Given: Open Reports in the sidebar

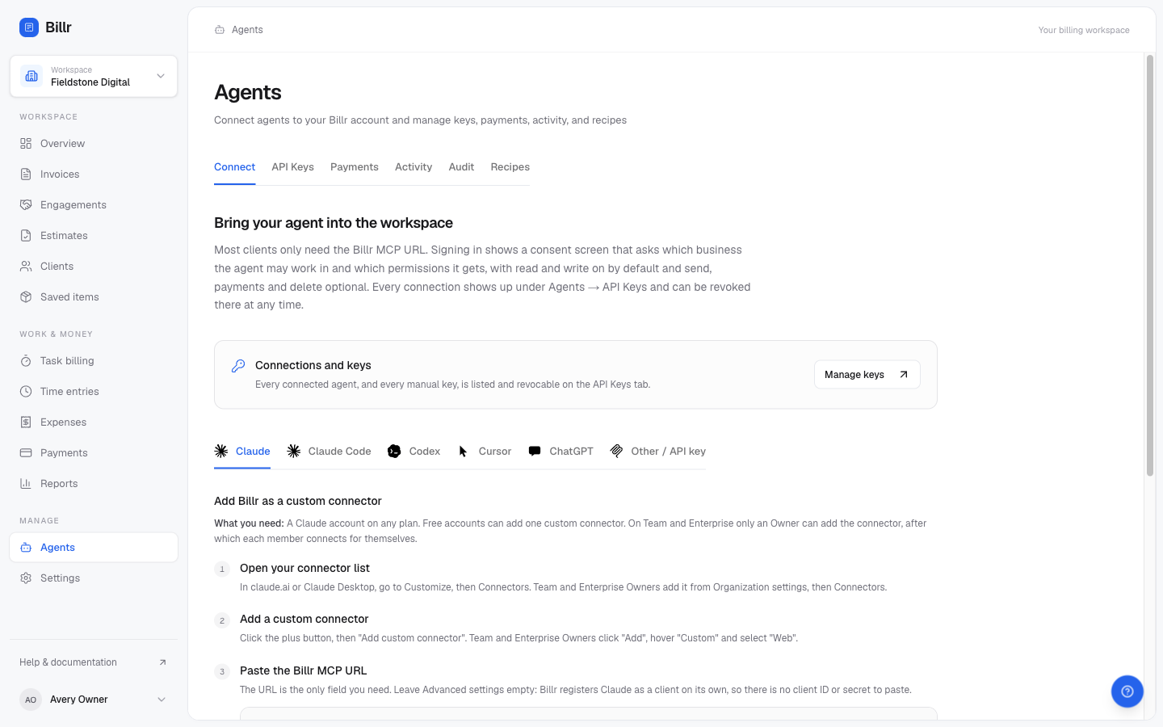Looking at the screenshot, I should click(94, 484).
